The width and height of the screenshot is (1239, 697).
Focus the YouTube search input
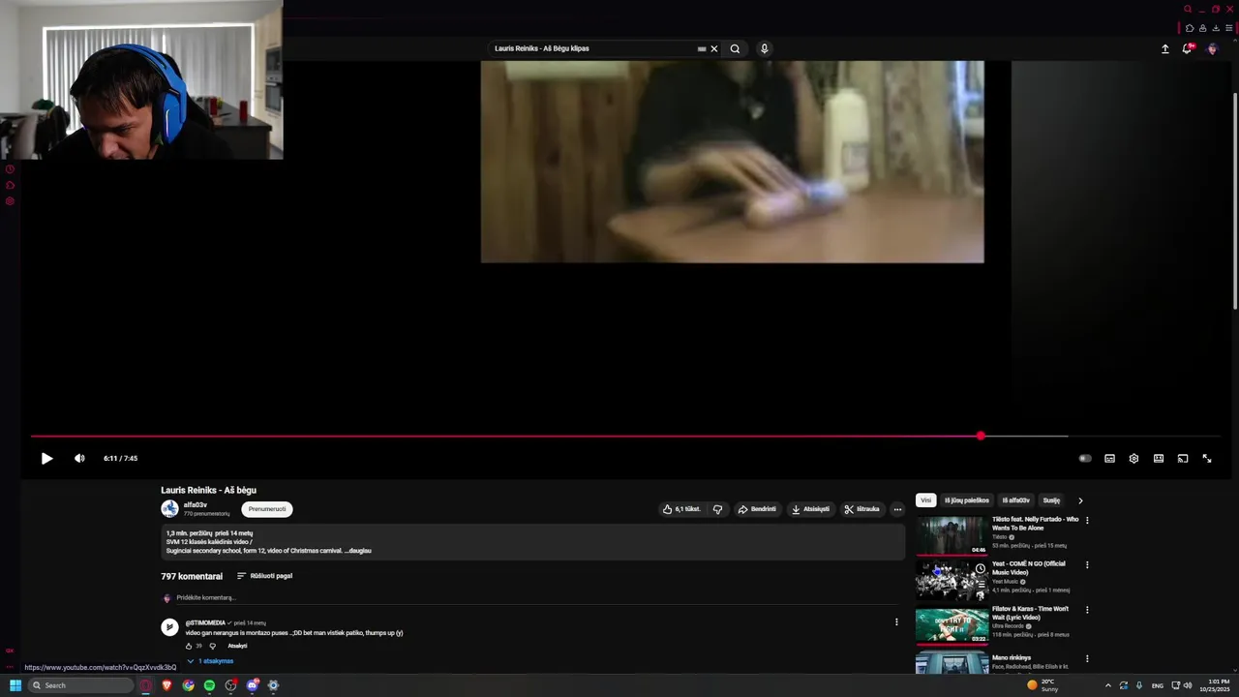click(593, 48)
